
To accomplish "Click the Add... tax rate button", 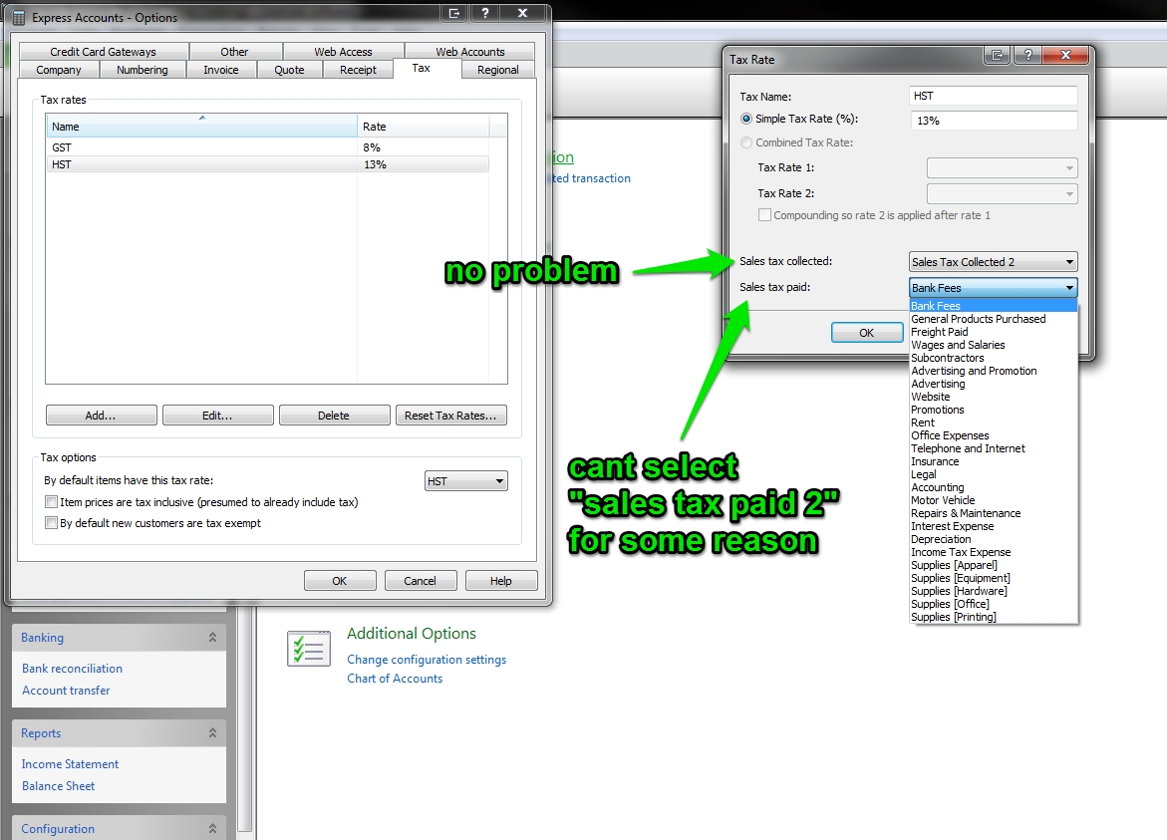I will coord(102,416).
